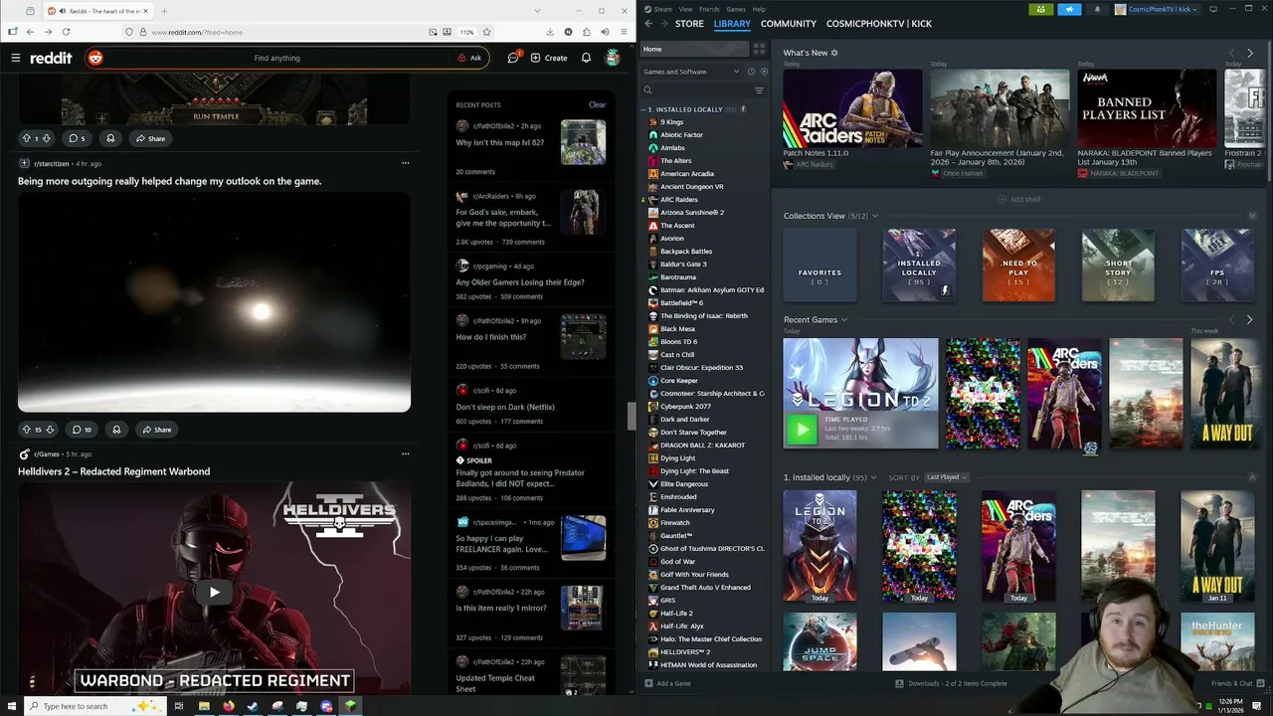1273x716 pixels.
Task: Open Collections View dropdown
Action: tap(875, 216)
